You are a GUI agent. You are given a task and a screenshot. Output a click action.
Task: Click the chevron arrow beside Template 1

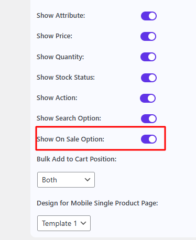coord(83,223)
